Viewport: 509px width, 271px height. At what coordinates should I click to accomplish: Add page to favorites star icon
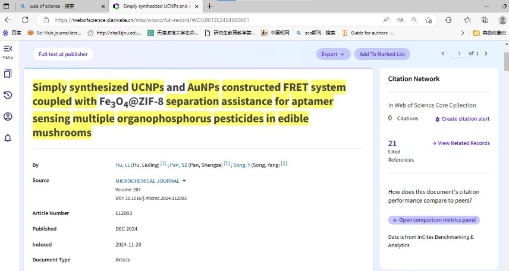429,20
